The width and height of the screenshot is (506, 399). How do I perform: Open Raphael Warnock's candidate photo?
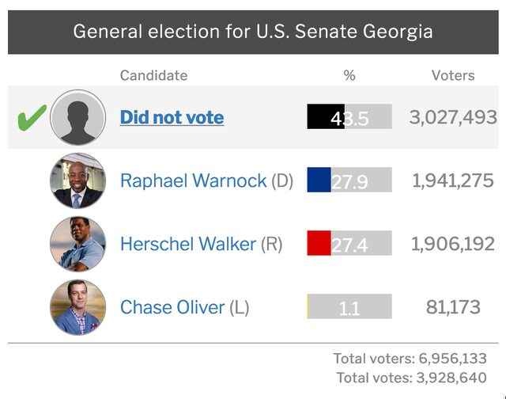click(x=77, y=180)
